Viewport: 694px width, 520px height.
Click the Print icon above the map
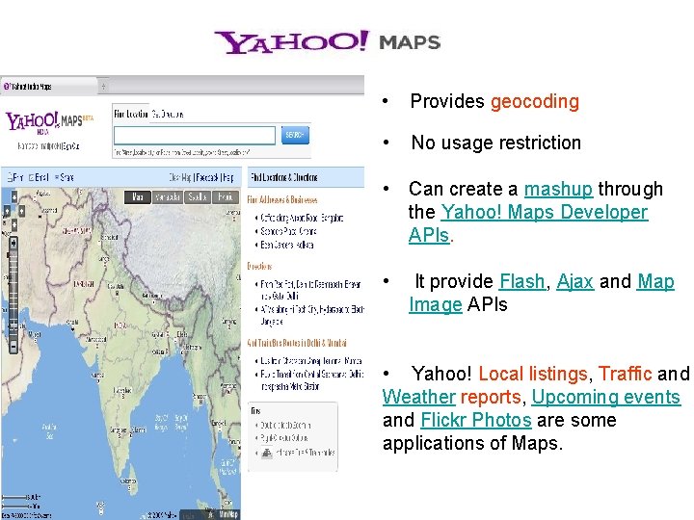click(x=11, y=177)
